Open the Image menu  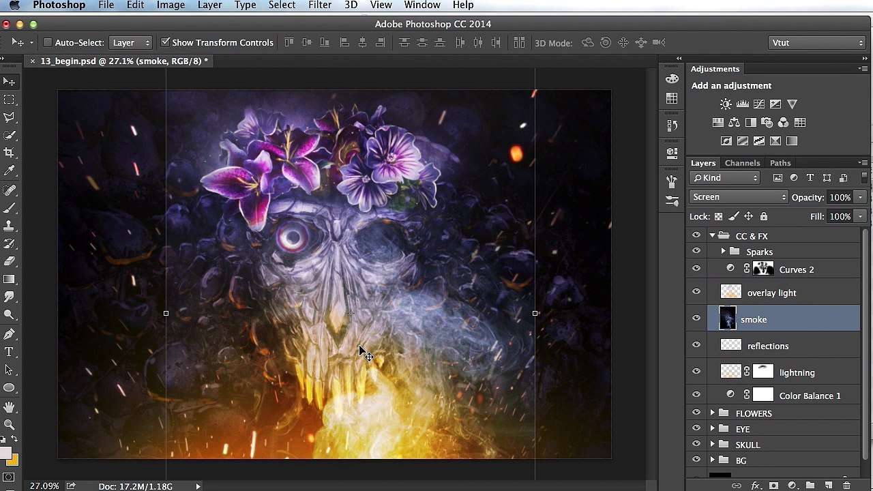click(171, 5)
